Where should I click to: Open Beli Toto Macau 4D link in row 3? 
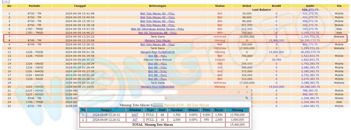pos(157,21)
